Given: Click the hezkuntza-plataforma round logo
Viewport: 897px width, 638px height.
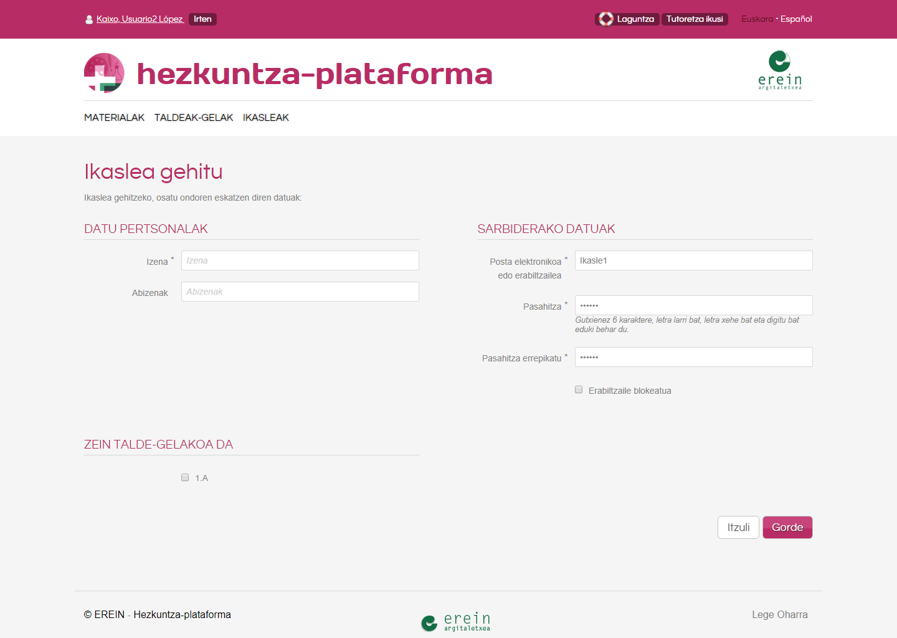Looking at the screenshot, I should 104,73.
